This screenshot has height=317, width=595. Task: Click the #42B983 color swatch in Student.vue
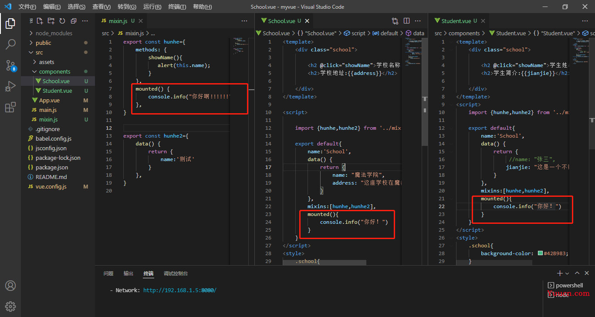[540, 253]
